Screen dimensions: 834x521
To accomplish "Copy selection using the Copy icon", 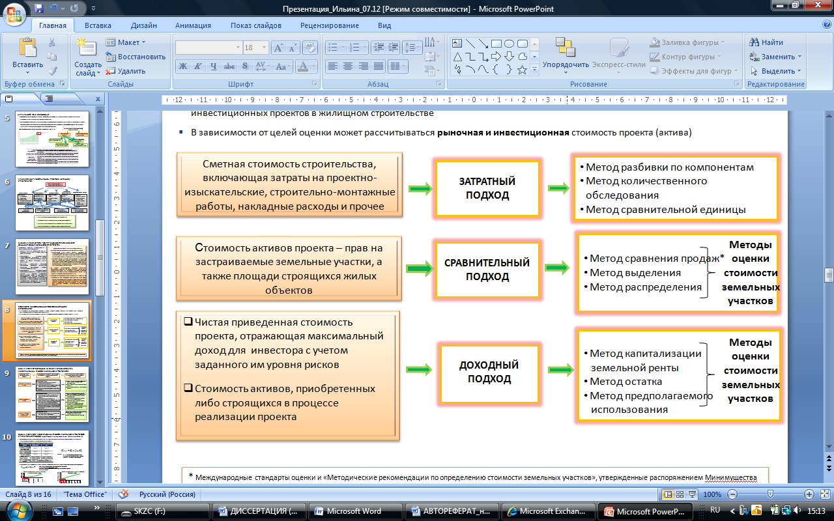I will pos(53,57).
